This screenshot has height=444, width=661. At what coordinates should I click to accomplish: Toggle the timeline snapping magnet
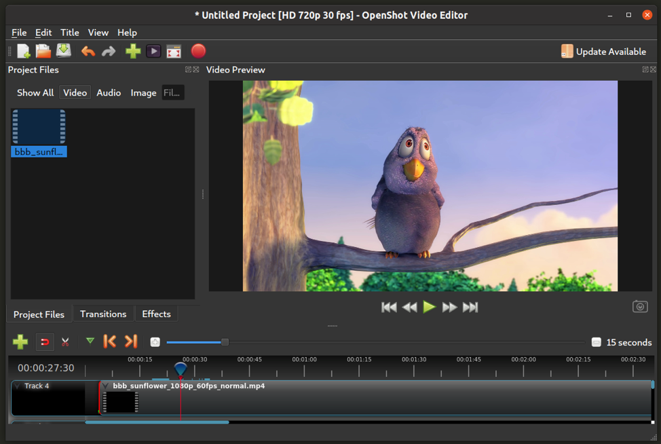(45, 341)
